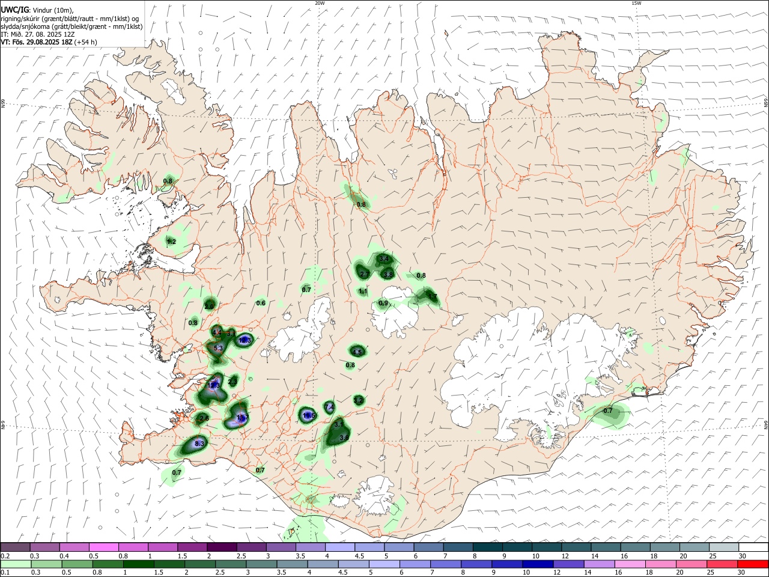The image size is (769, 577).
Task: Click the 0.6 precipitation value
Action: tap(261, 303)
